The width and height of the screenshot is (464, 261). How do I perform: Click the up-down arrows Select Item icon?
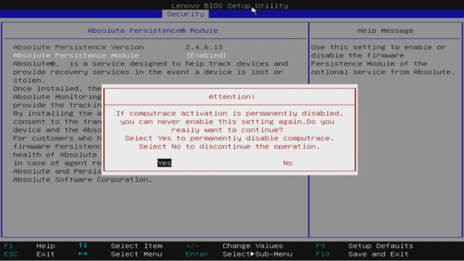click(x=83, y=245)
